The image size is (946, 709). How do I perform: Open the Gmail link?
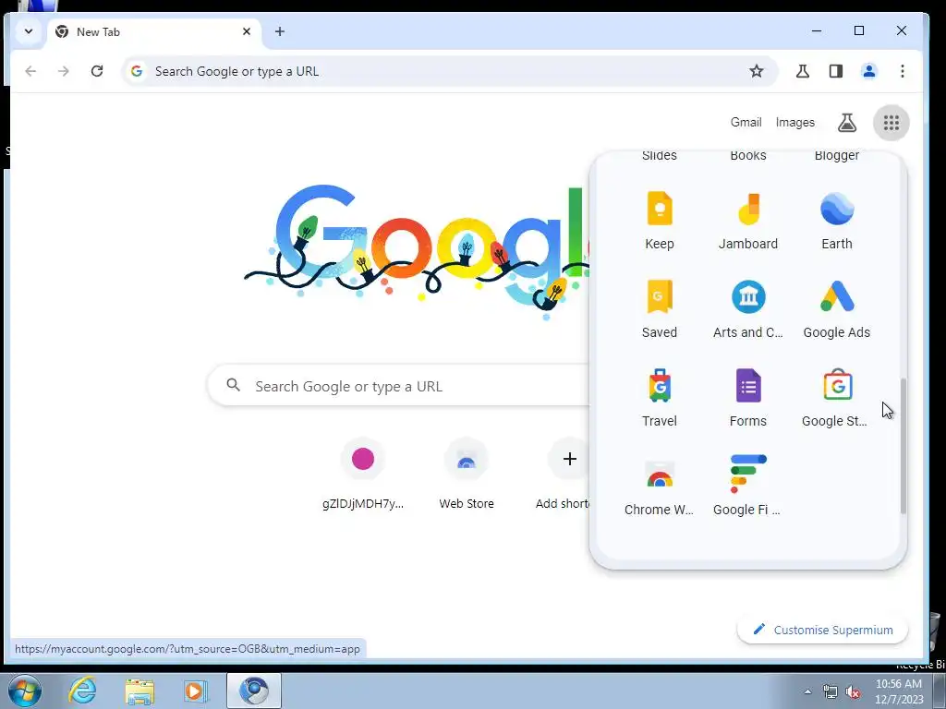coord(746,123)
